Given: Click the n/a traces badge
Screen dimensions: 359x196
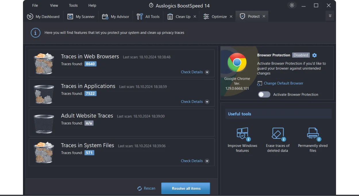Looking at the screenshot, I should (89, 123).
